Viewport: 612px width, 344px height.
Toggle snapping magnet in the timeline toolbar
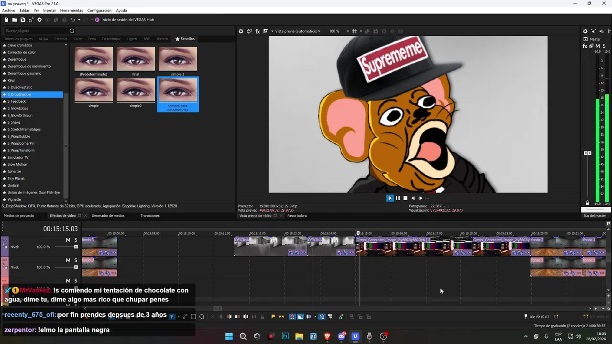[x=292, y=317]
